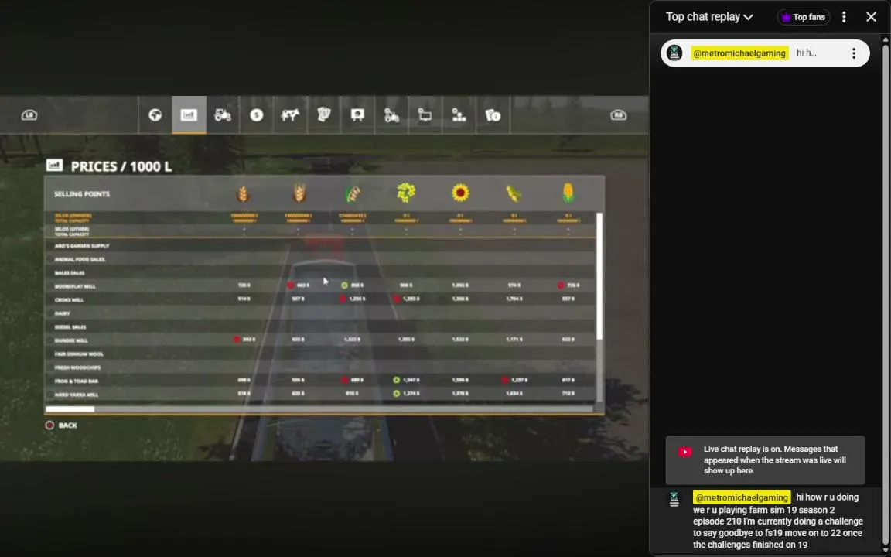891x557 pixels.
Task: Select the soybean crop column icon
Action: (514, 194)
